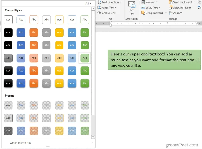The image size is (202, 149).
Task: Apply the sixth-row shadowed black style
Action: [x=8, y=83]
